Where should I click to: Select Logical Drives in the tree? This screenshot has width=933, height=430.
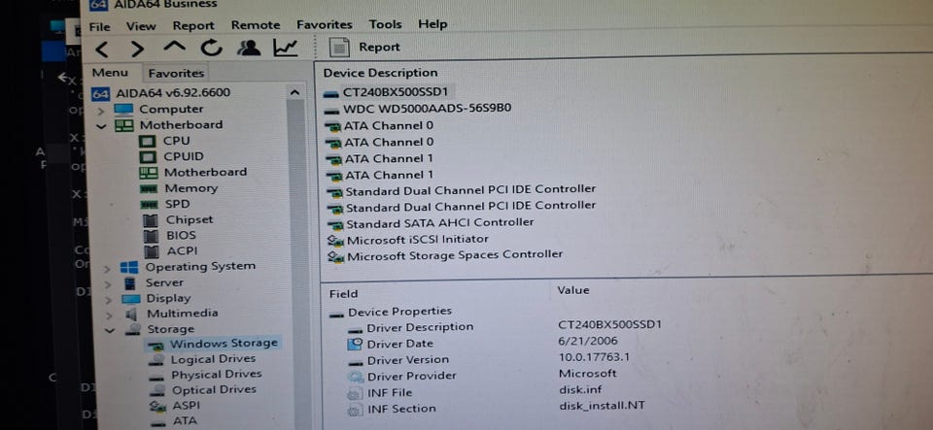click(x=213, y=359)
